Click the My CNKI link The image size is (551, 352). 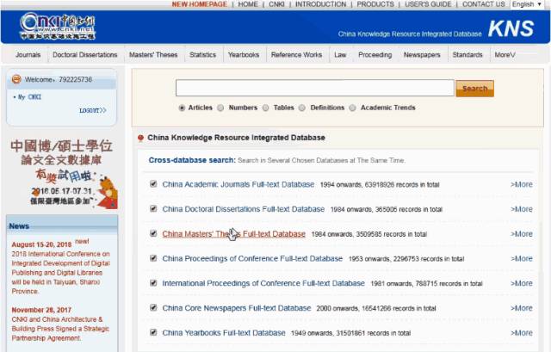pos(29,97)
